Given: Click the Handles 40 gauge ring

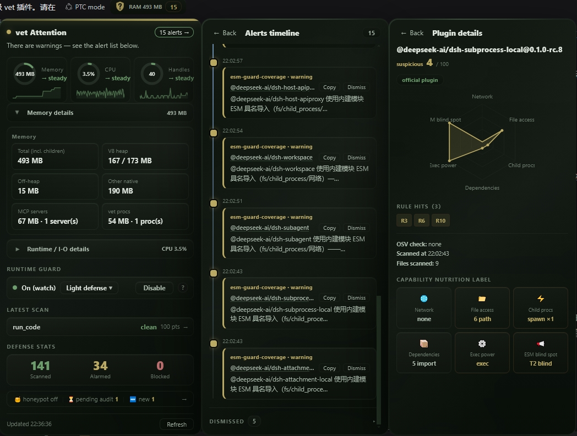Looking at the screenshot, I should click(151, 74).
